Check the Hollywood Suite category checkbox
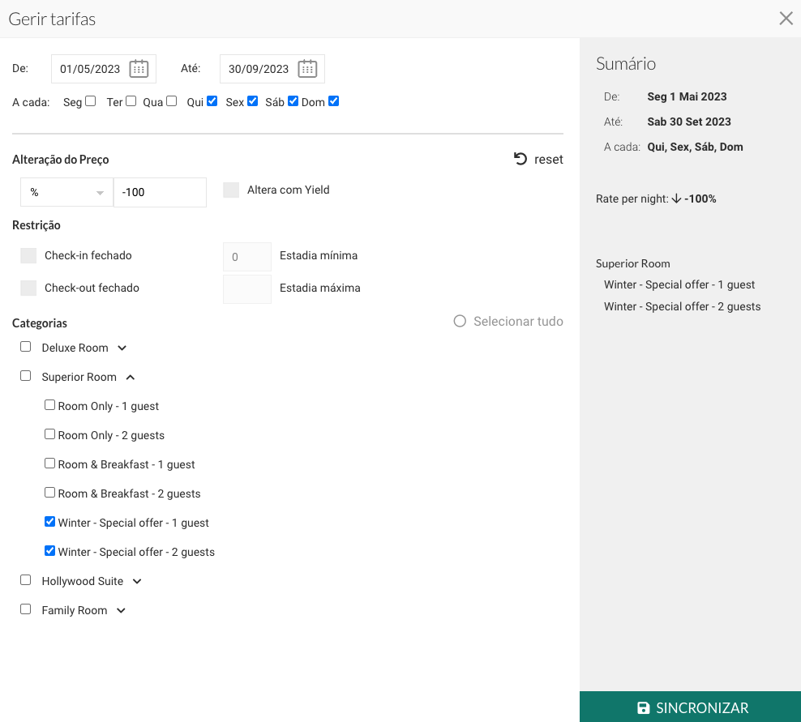801x722 pixels. tap(26, 580)
